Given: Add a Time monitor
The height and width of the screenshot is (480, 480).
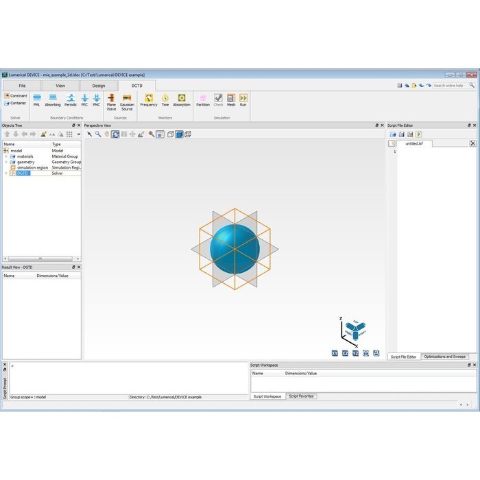Looking at the screenshot, I should [x=165, y=100].
